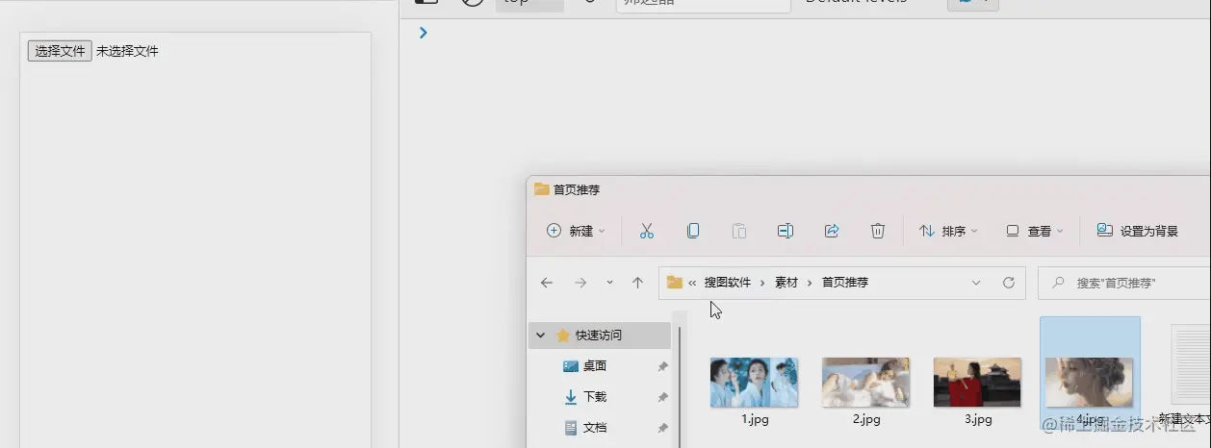
Task: Select 快速访问 in the sidebar
Action: pos(599,336)
